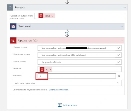Expand the Database name dropdown

[x=118, y=55]
